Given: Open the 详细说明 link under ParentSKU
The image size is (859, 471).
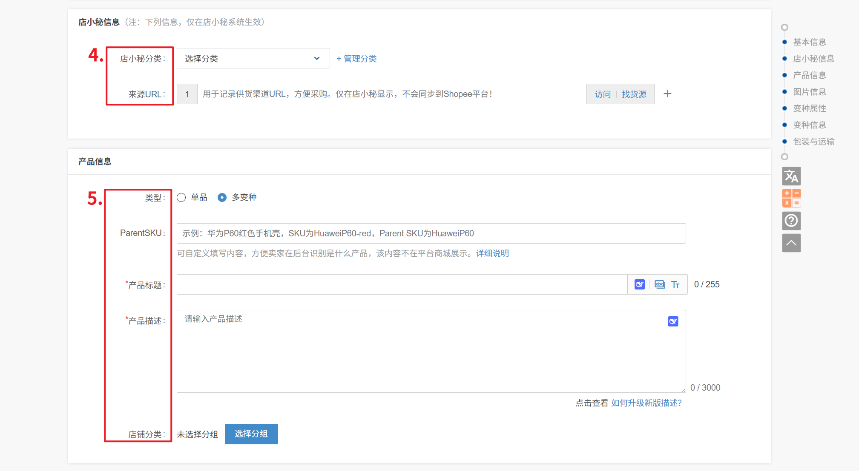Looking at the screenshot, I should 492,253.
